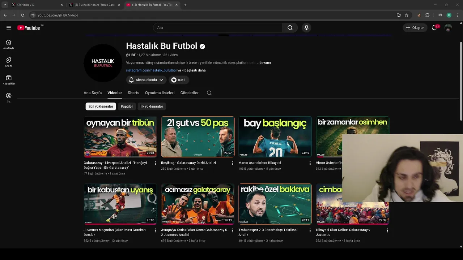This screenshot has height=260, width=463.
Task: Open Chrome three-dot menu
Action: (x=458, y=15)
